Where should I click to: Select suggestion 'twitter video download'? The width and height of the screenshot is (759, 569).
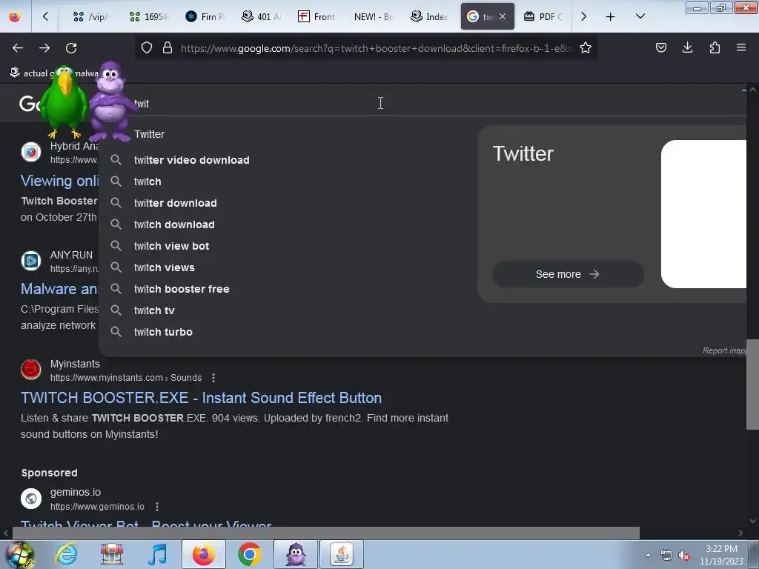(x=192, y=160)
